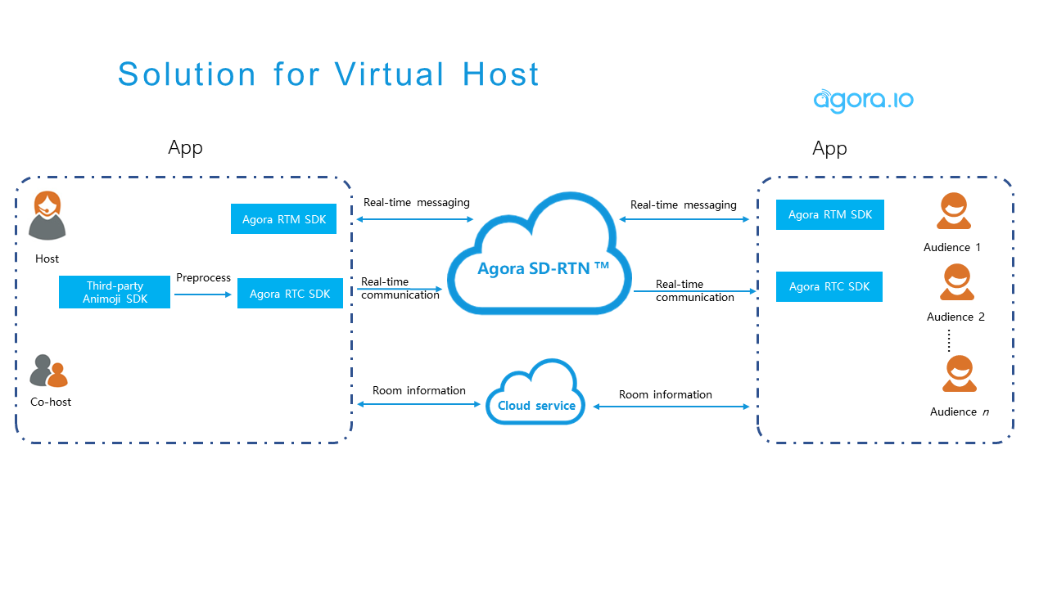Click the Co-host people icon
Screen dimensions: 1048x589
[x=49, y=371]
